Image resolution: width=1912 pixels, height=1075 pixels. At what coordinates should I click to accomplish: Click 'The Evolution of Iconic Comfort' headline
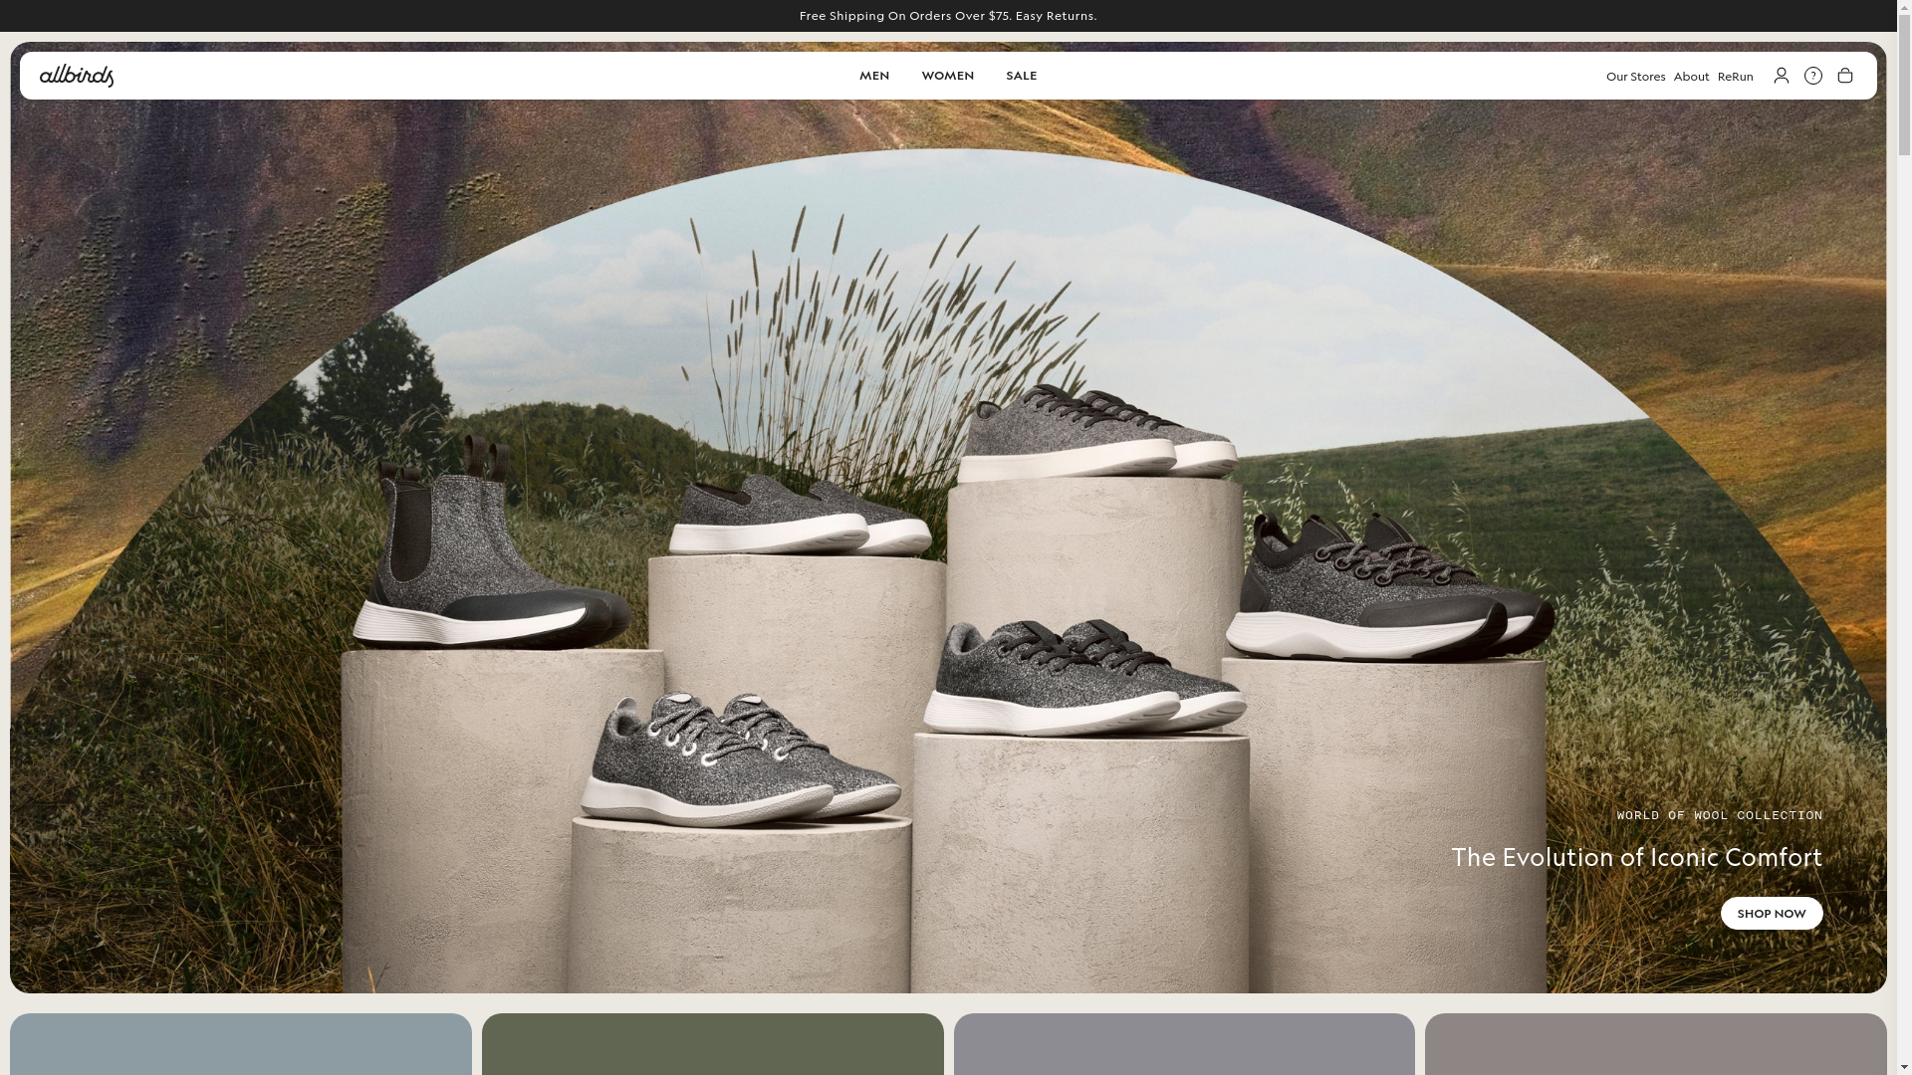click(x=1636, y=857)
